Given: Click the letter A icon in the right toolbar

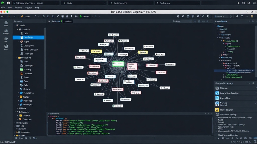Looking at the screenshot, I should point(237,16).
